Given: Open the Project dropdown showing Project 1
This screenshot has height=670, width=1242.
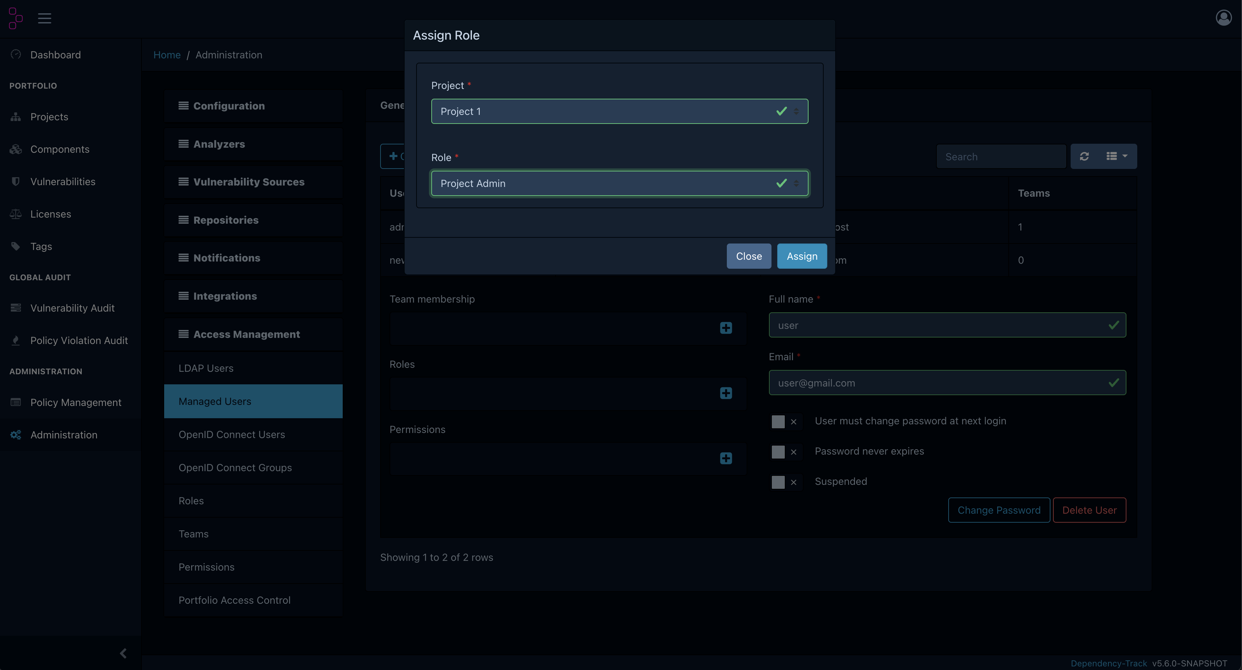Looking at the screenshot, I should [620, 111].
